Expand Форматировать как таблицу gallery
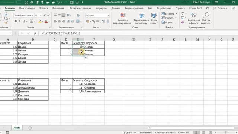Viewport: 238px width, 134px height. coord(141,19)
